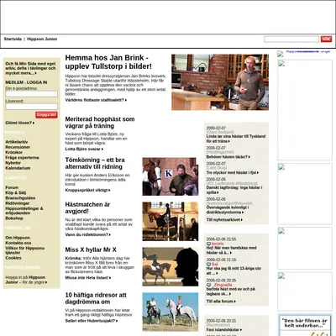Open Kontakta oss sidebar link
This screenshot has width=336, height=336.
coord(18,243)
